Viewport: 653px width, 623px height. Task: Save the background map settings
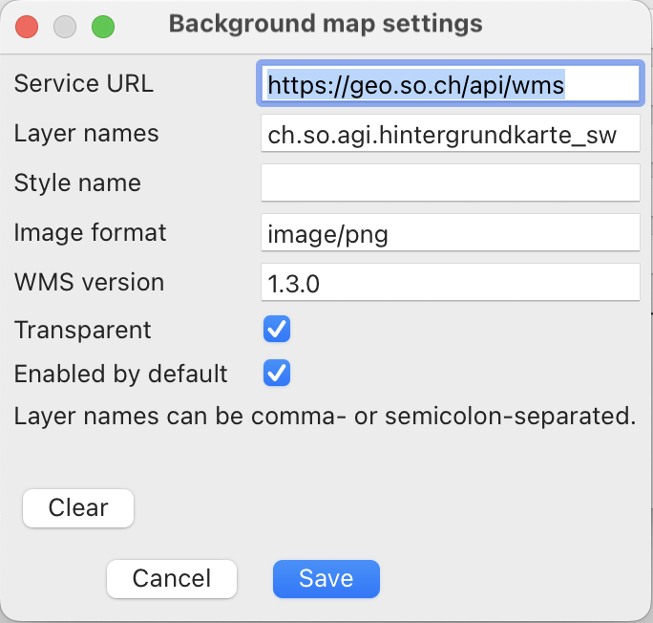click(x=326, y=578)
